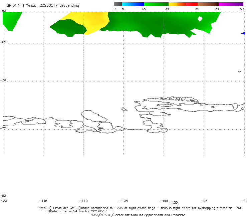The height and width of the screenshot is (217, 247).
Task: Click the title 'SMAP NRT Winds 20230517 descending'
Action: (x=43, y=5)
